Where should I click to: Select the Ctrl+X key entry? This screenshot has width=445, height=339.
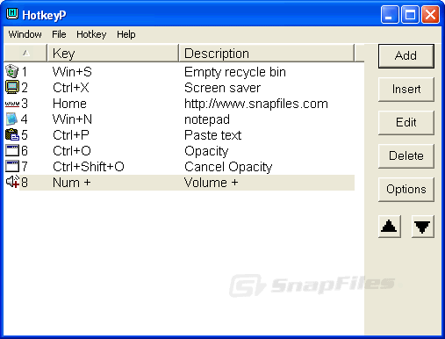[x=71, y=88]
